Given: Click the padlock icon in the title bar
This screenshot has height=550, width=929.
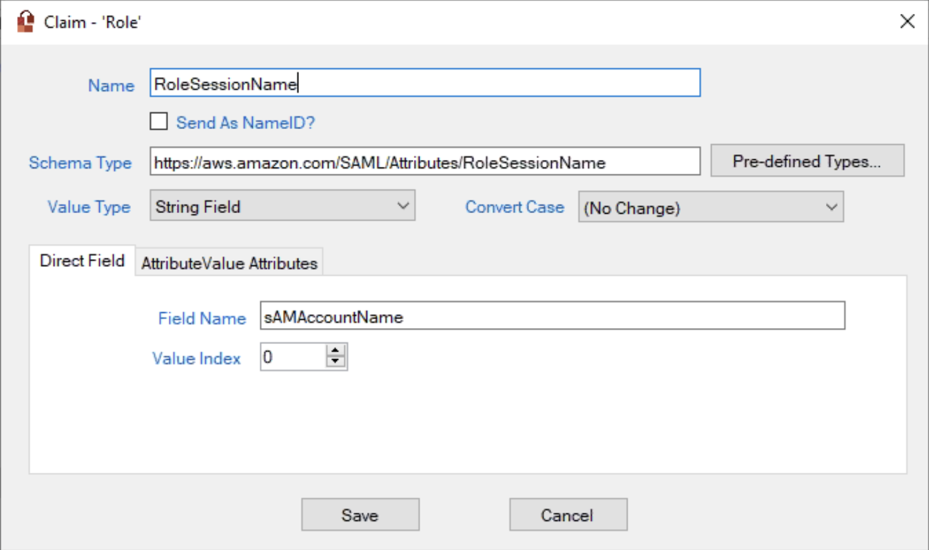Looking at the screenshot, I should click(25, 21).
